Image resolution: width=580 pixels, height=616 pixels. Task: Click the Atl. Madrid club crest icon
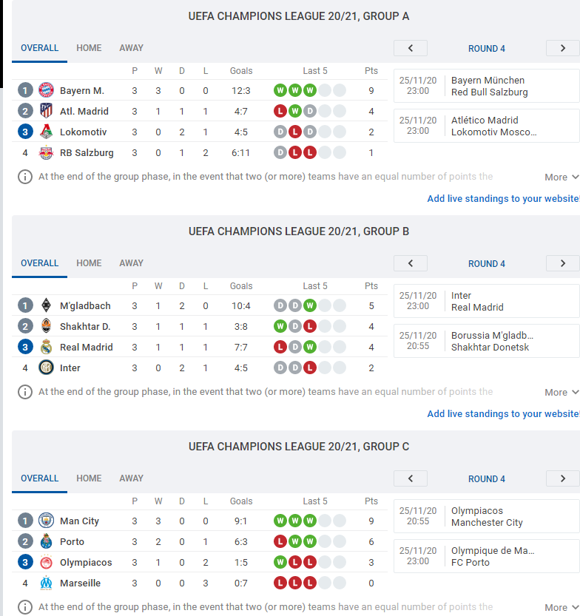pyautogui.click(x=47, y=111)
